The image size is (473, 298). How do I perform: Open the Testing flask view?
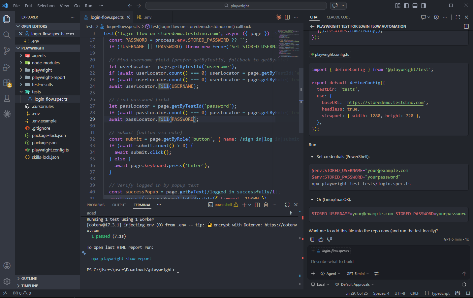(7, 98)
